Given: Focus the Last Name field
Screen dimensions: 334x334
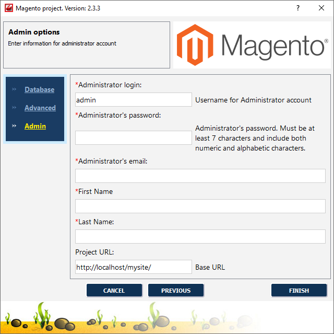Looking at the screenshot, I should [200, 237].
